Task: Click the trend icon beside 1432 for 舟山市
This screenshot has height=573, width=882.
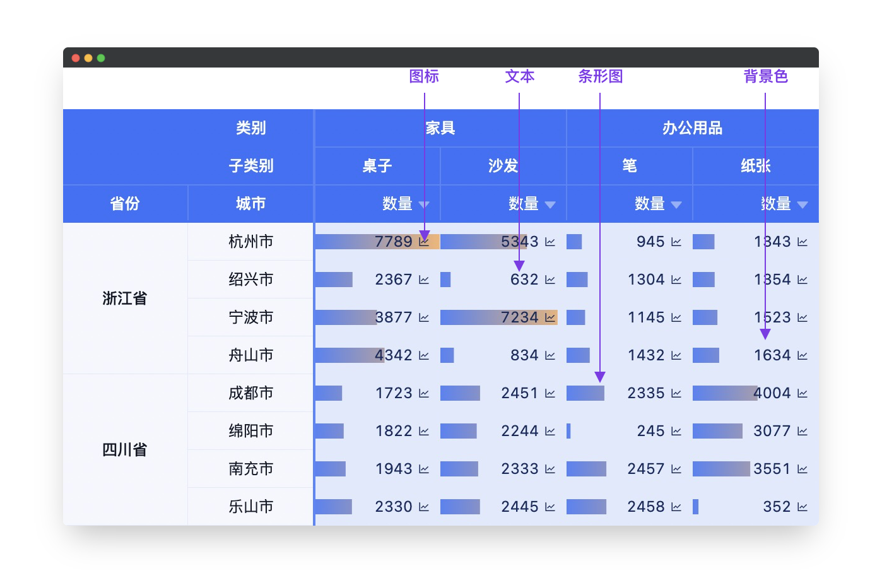Action: [676, 355]
